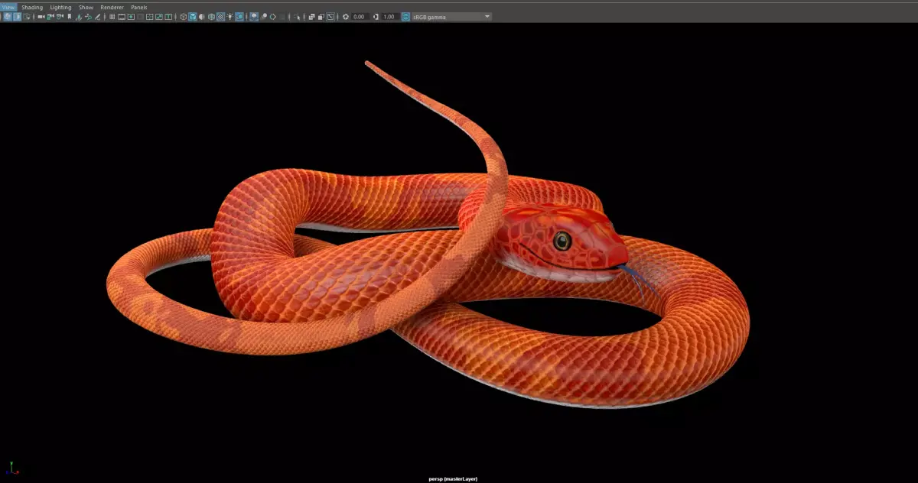Toggle the Gate Mask

click(140, 17)
